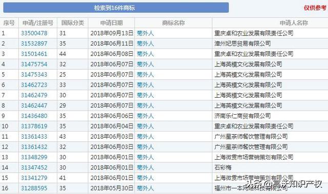Open registration number 31361432 link

point(34,147)
